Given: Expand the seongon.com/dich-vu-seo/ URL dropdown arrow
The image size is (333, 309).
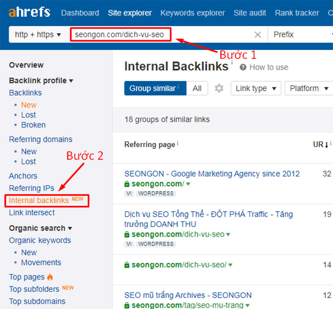Looking at the screenshot, I should (x=231, y=265).
